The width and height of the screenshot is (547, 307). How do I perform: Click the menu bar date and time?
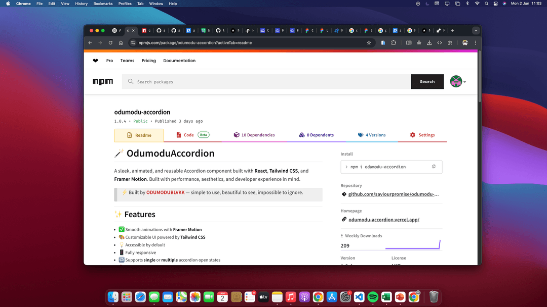pos(526,4)
